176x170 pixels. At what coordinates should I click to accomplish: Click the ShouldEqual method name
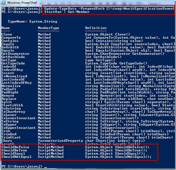[x=13, y=154]
